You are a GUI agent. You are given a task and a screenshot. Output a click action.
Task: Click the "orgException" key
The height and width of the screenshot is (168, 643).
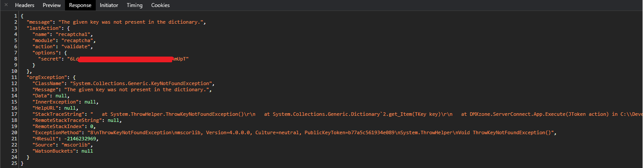[x=47, y=77]
